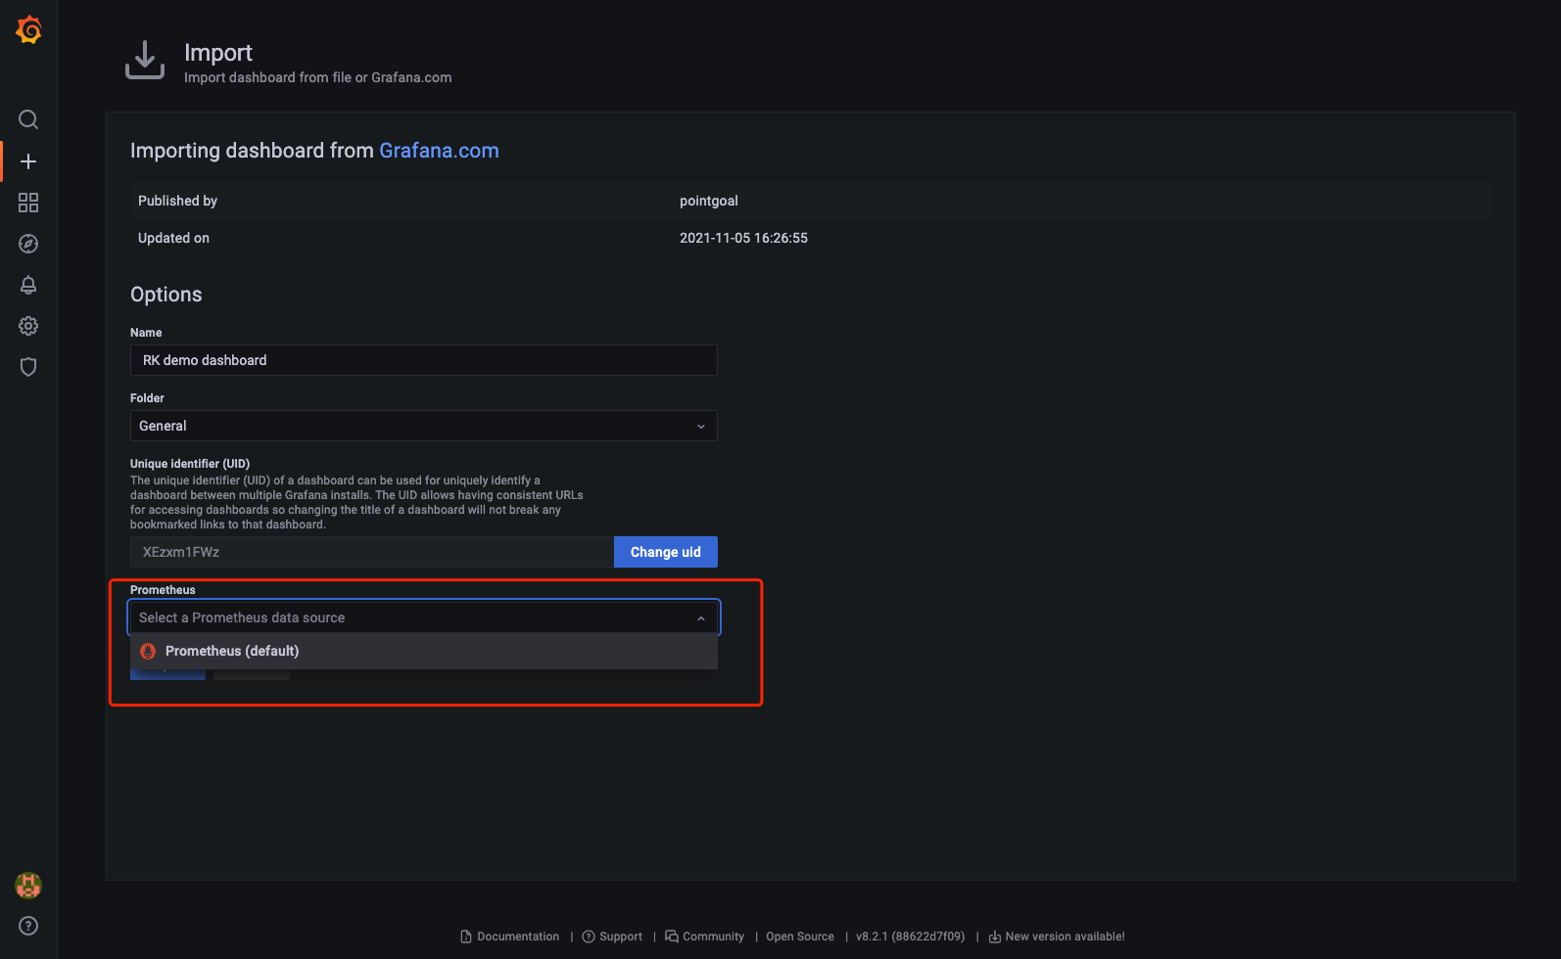Open the Help question mark icon
Viewport: 1561px width, 959px height.
point(28,926)
